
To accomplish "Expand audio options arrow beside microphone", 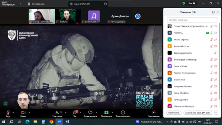I will pos(13,113).
